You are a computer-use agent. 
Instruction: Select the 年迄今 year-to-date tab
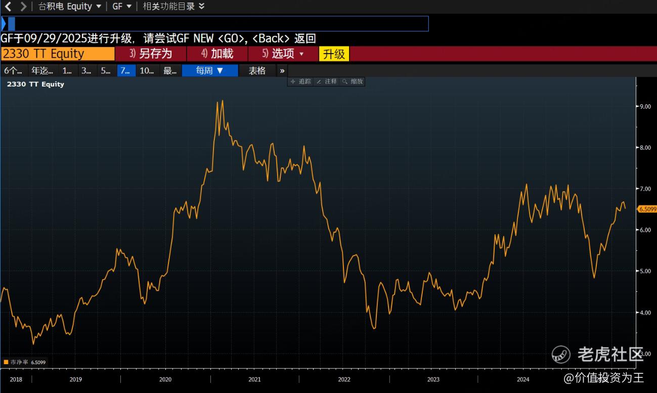click(x=42, y=71)
